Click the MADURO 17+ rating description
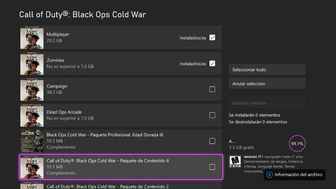336x189 pixels. (274, 164)
